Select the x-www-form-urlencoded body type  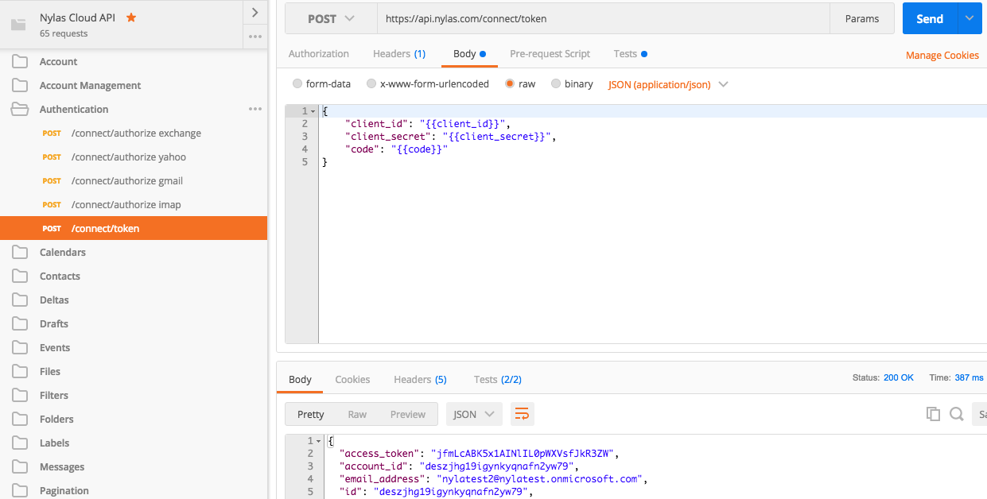[371, 83]
